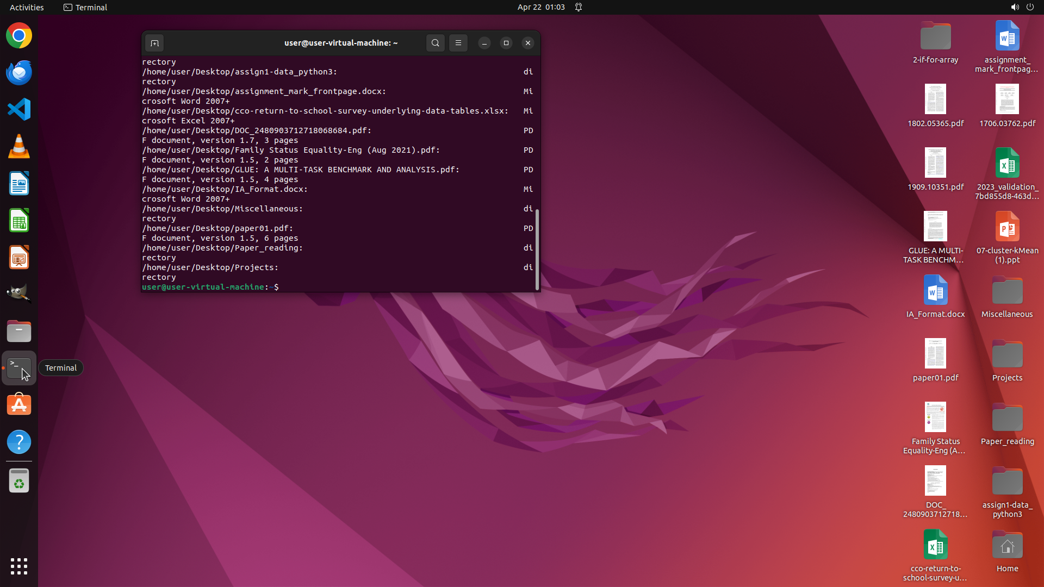1044x587 pixels.
Task: Open Trash from the dock
Action: coord(19,481)
